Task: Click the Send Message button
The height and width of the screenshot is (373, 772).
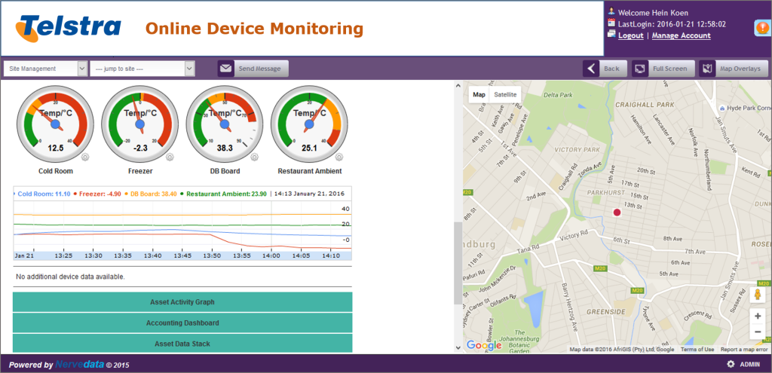Action: [x=253, y=69]
